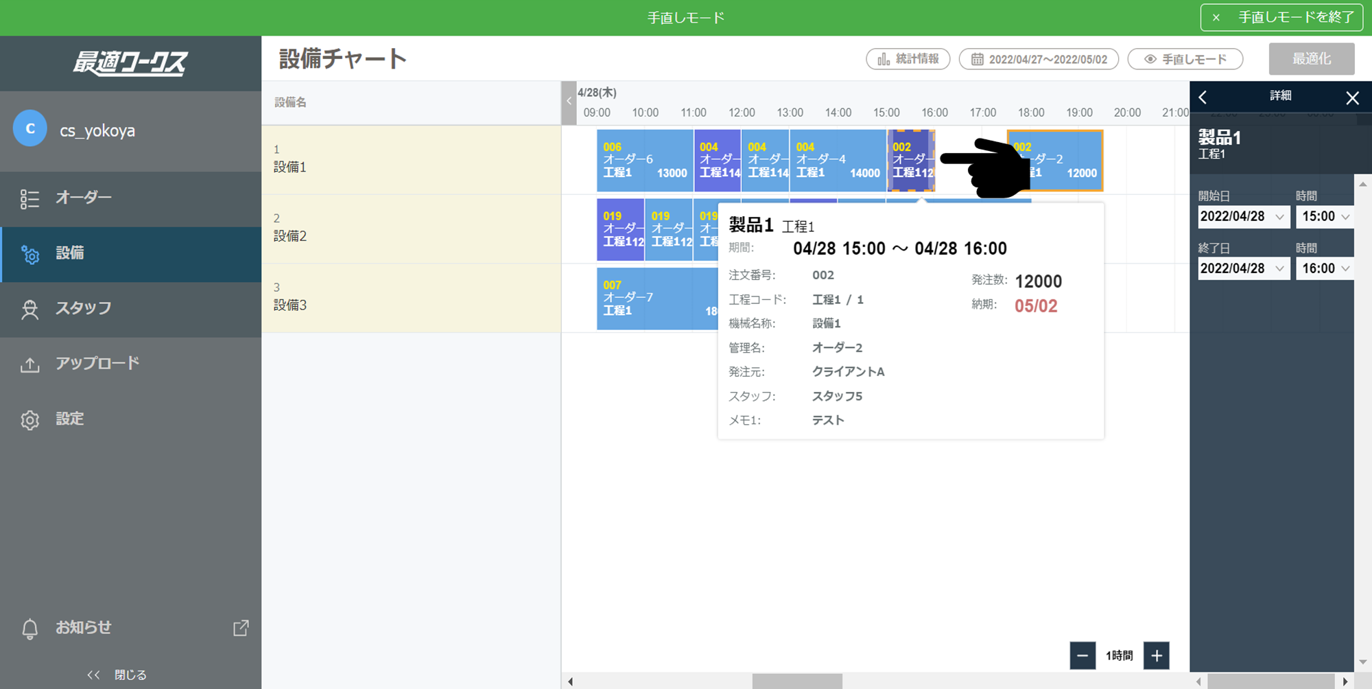The height and width of the screenshot is (689, 1372).
Task: Zoom in the timeline with the plus button
Action: [1157, 655]
